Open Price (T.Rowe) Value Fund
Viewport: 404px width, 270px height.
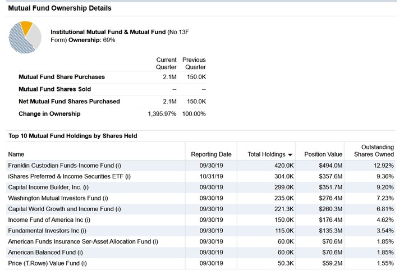tap(47, 263)
